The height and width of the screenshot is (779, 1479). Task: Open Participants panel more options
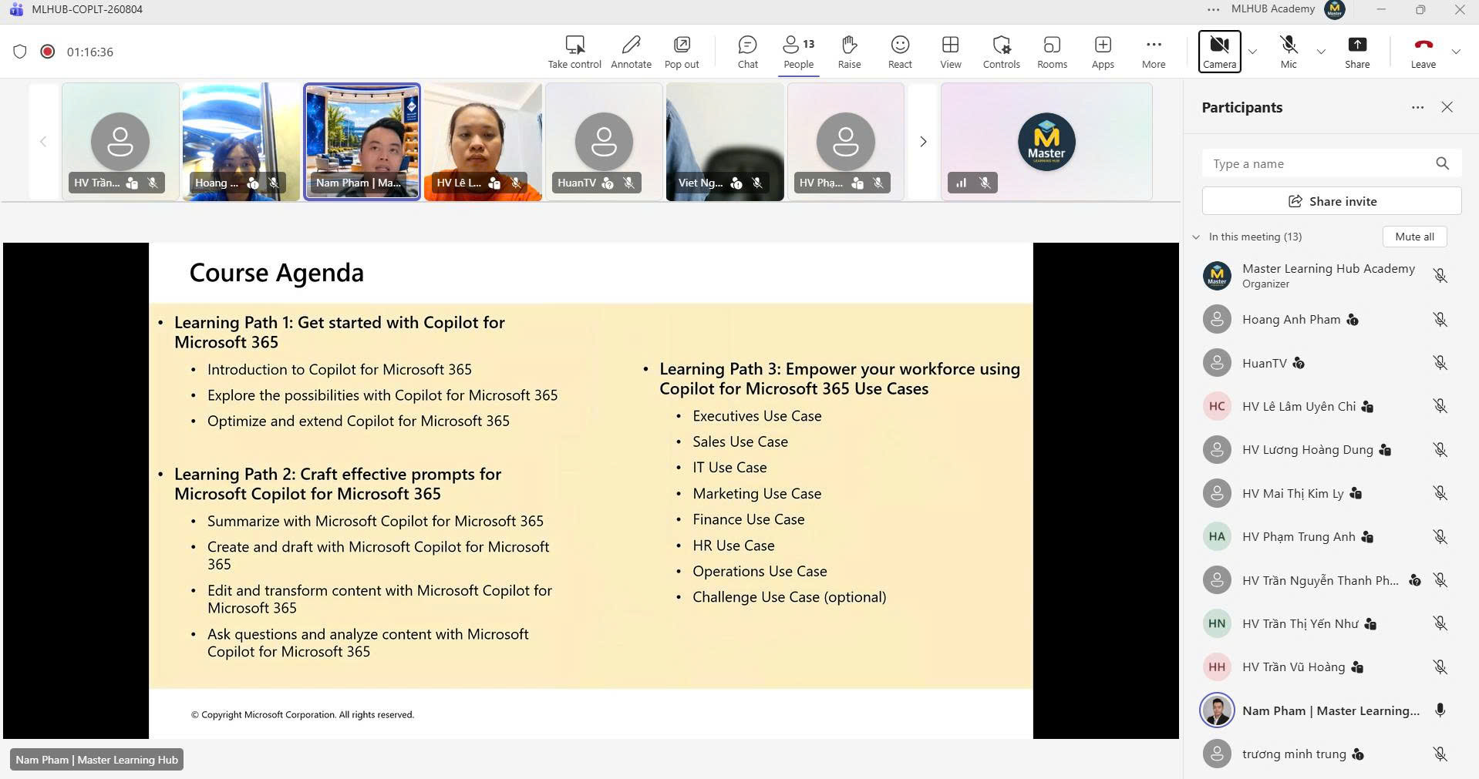(1417, 107)
